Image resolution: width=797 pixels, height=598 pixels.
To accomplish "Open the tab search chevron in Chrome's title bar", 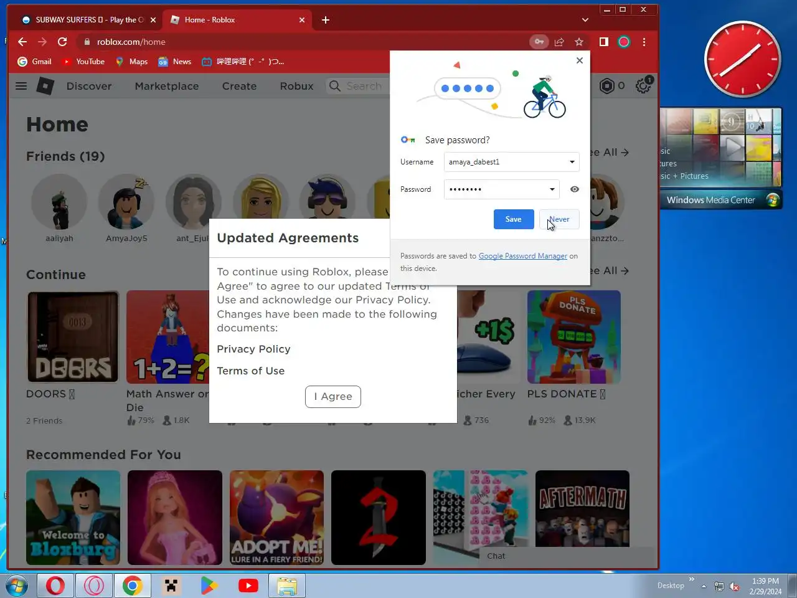I will tap(585, 20).
